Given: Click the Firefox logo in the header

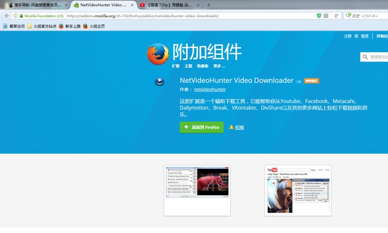Looking at the screenshot, I should (x=158, y=54).
